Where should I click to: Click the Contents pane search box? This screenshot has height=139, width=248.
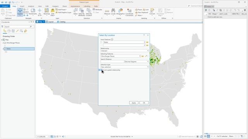pyautogui.click(x=19, y=27)
